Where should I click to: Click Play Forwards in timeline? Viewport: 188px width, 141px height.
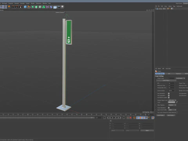(114, 118)
